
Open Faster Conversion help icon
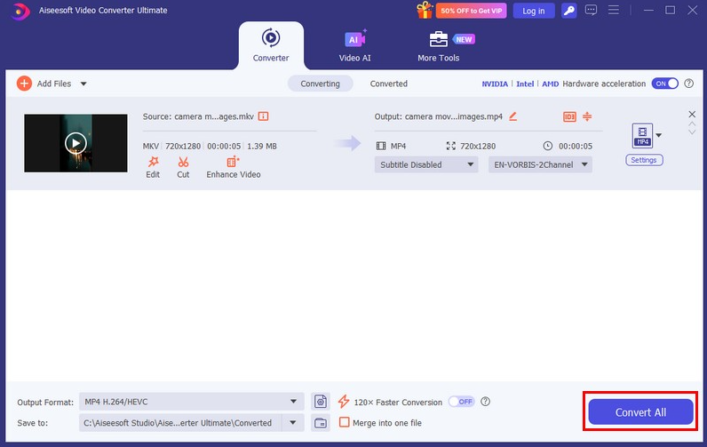pos(485,402)
